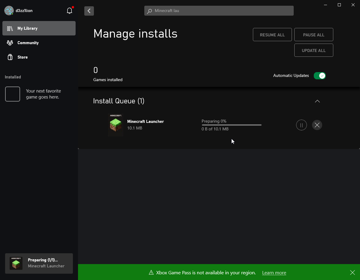Cancel the Minecraft Launcher install
Image resolution: width=360 pixels, height=280 pixels.
pyautogui.click(x=317, y=125)
